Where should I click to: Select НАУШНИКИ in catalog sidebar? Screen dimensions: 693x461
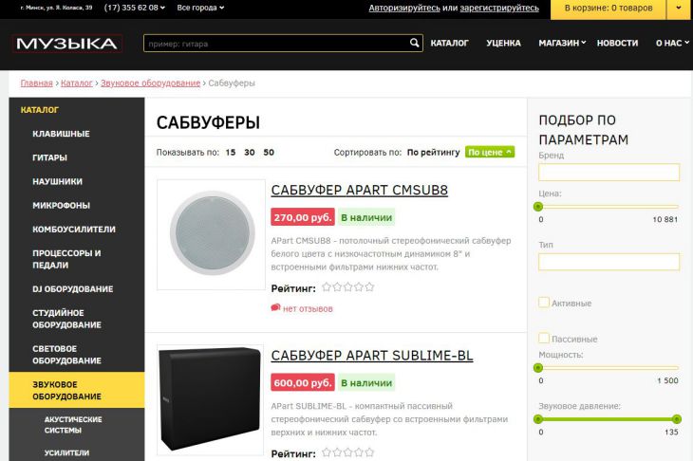[x=57, y=181]
